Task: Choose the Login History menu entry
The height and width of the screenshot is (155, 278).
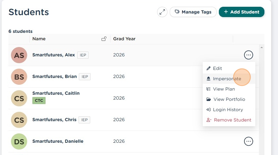Action: tap(228, 110)
